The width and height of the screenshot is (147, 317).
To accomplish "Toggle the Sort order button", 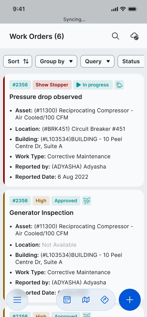I will pyautogui.click(x=18, y=61).
